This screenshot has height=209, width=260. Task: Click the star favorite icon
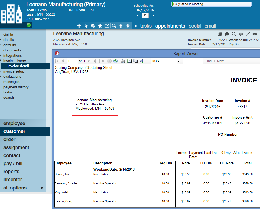pos(100,26)
